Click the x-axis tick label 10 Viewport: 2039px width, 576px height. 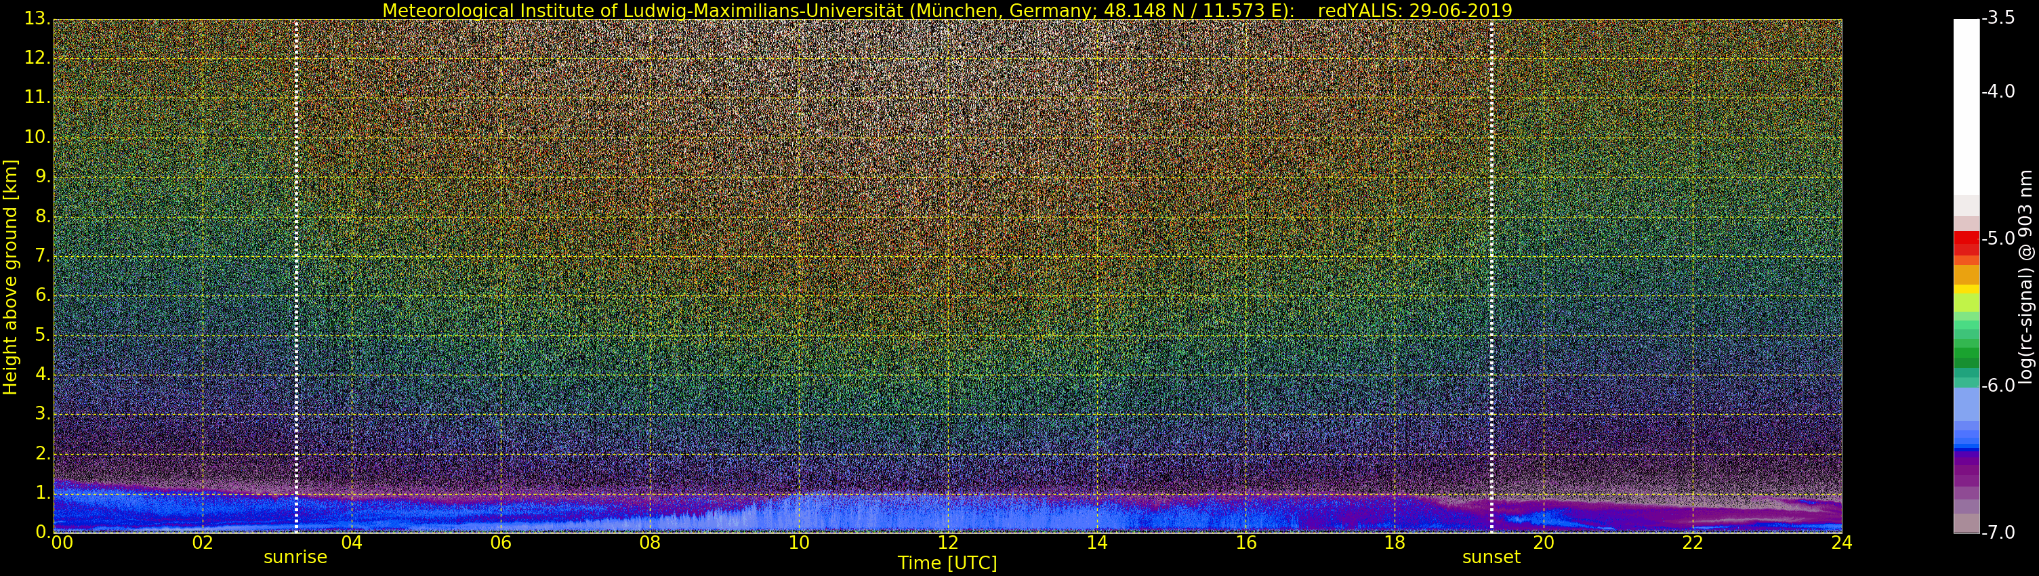pyautogui.click(x=799, y=542)
